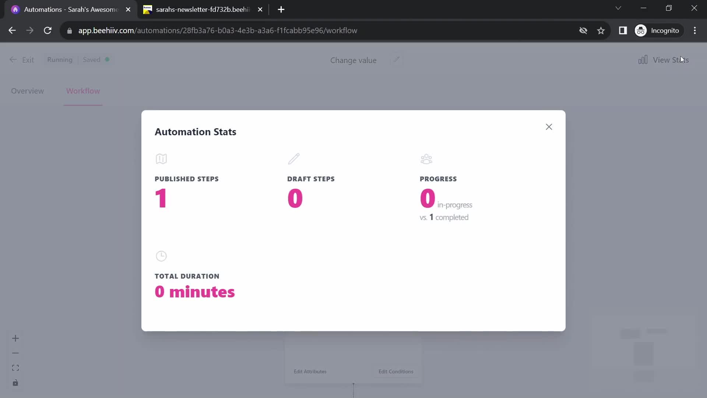Click the Published Steps map icon

tap(161, 159)
